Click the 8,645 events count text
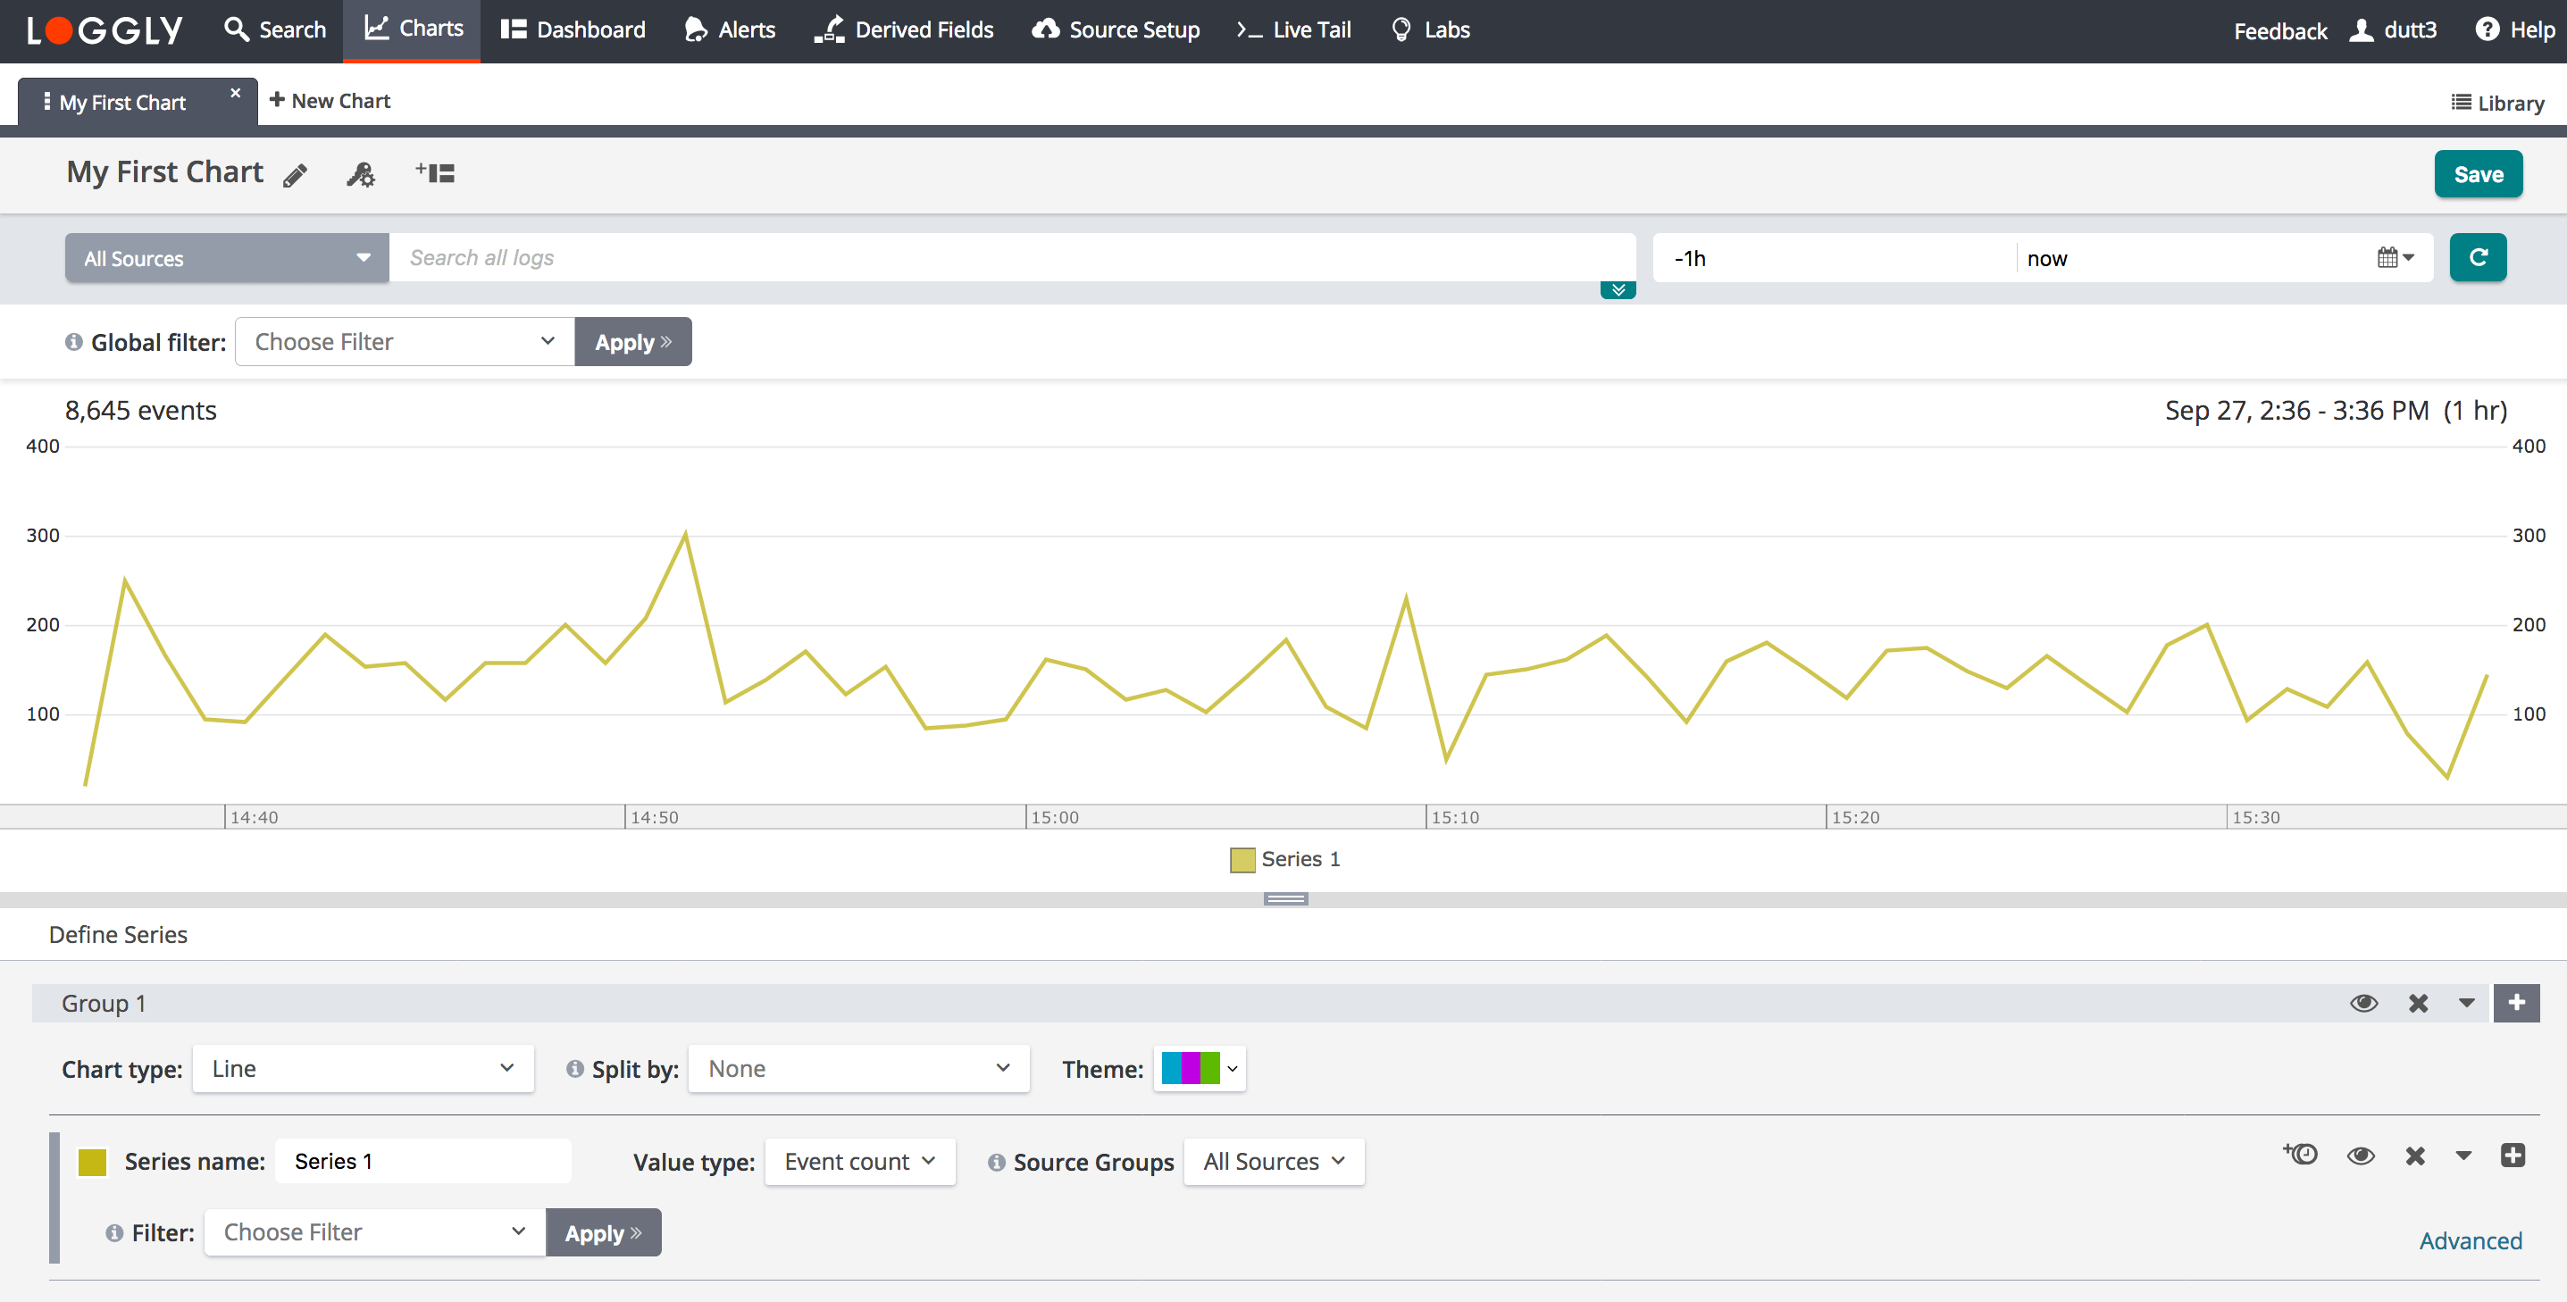The image size is (2567, 1302). [x=140, y=411]
